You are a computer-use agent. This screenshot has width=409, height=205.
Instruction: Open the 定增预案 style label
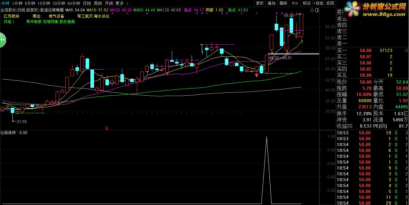pos(50,22)
